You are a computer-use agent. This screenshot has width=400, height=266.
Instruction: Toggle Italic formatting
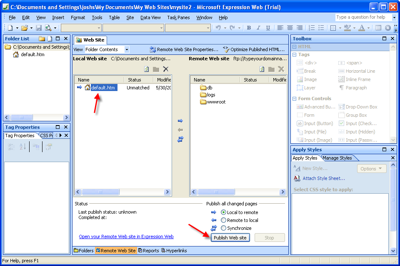[258, 28]
